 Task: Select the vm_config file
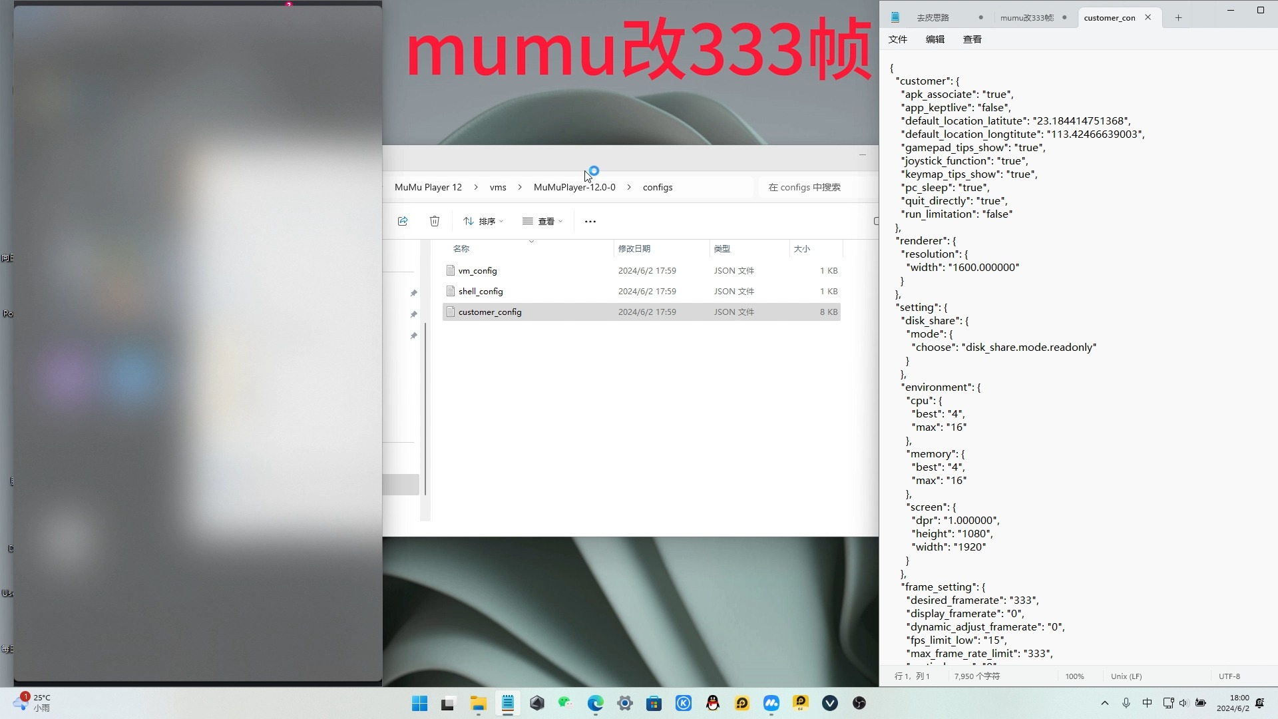click(641, 271)
